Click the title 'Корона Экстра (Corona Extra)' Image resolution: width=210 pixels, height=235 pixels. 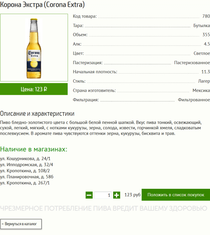click(x=42, y=5)
